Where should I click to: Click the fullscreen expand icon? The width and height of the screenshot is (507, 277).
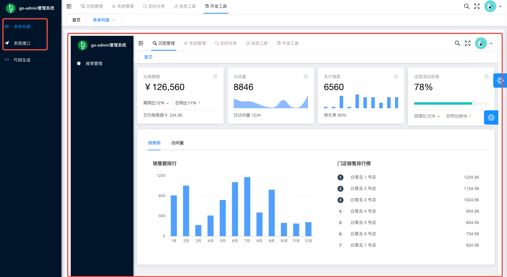click(477, 6)
